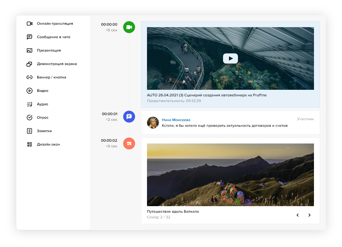The width and height of the screenshot is (342, 247).
Task: Click the Аудио music note icon
Action: [x=29, y=104]
